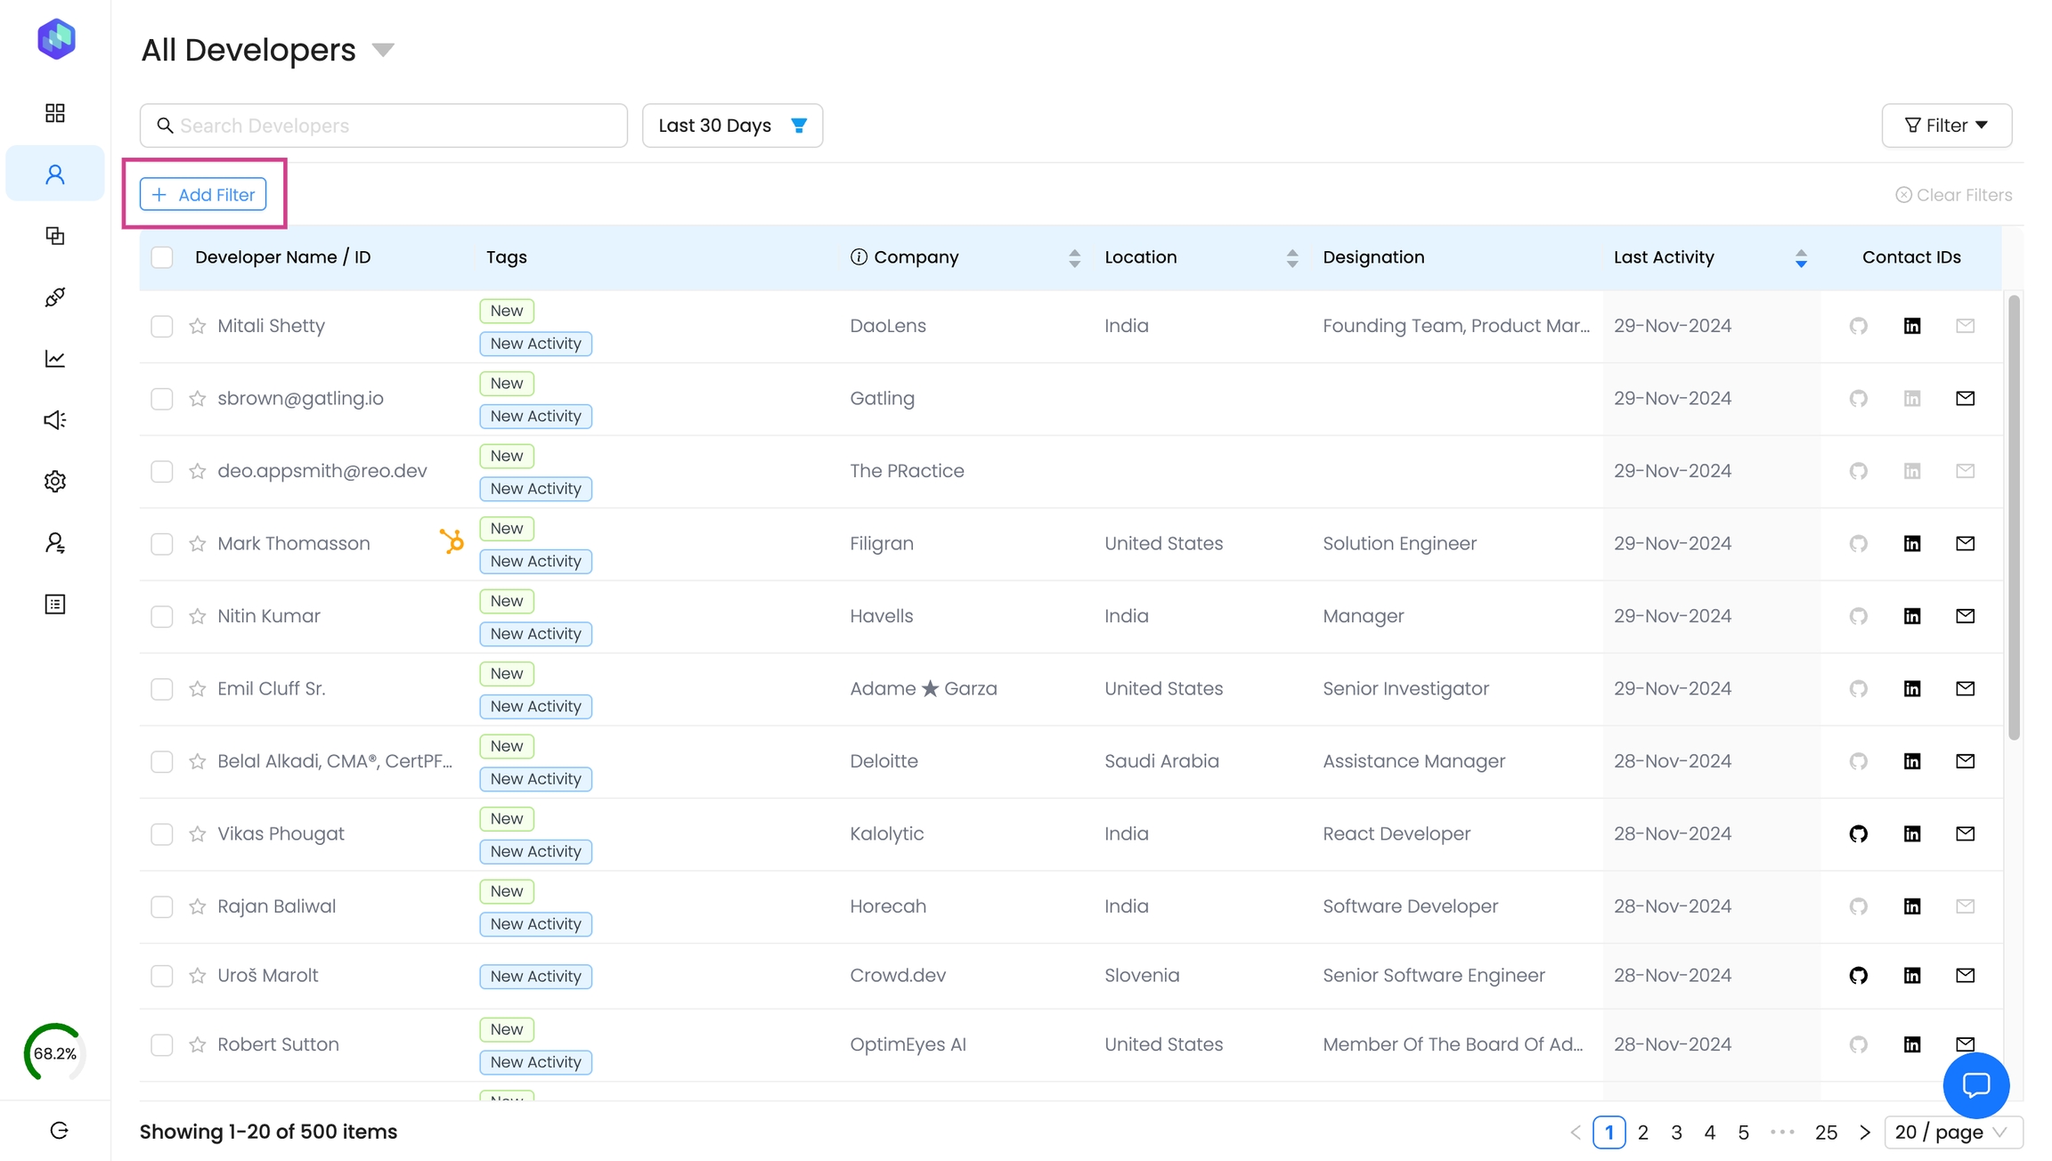This screenshot has width=2052, height=1161.
Task: Tick the checkbox for Emil Cluff Sr.
Action: tap(162, 689)
